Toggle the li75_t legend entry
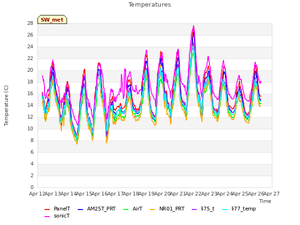The image size is (300, 225). coord(203,209)
